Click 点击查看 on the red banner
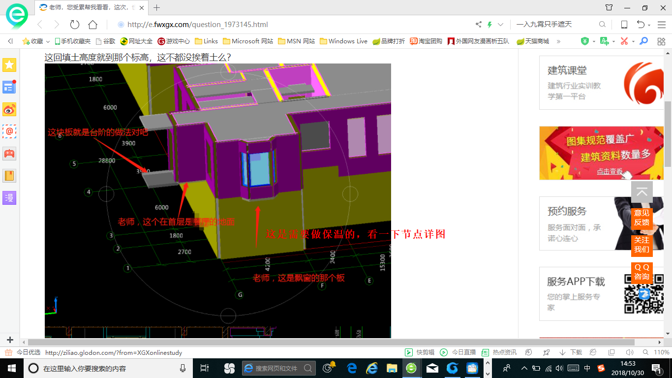672x378 pixels. point(610,171)
